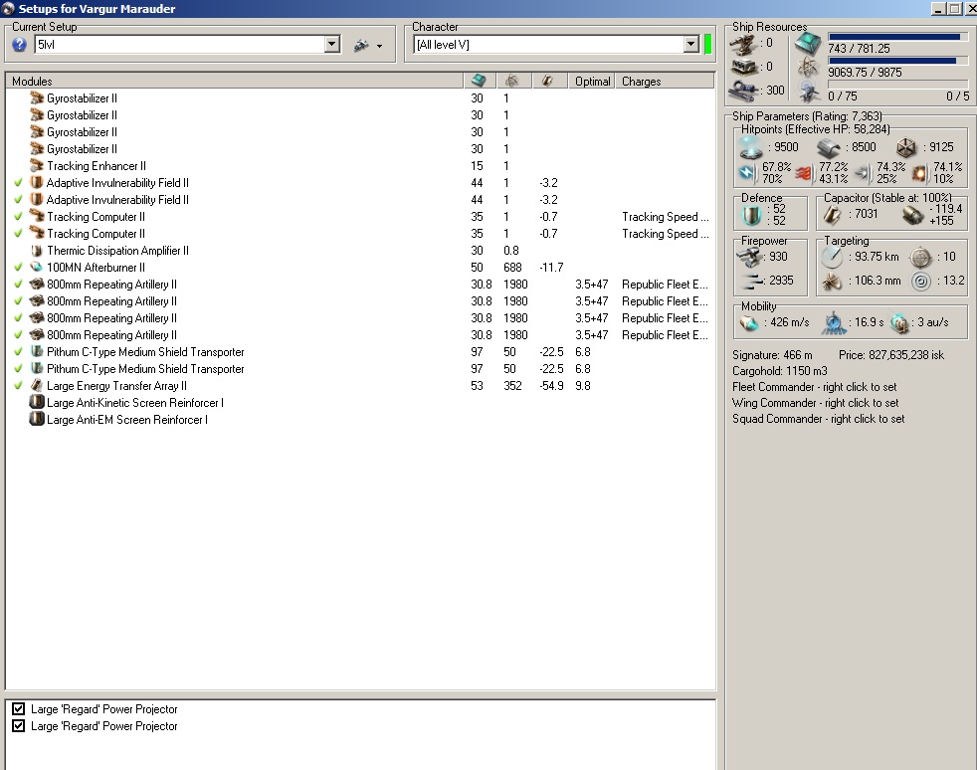Click the Optimal column header
The height and width of the screenshot is (770, 977).
(x=592, y=82)
